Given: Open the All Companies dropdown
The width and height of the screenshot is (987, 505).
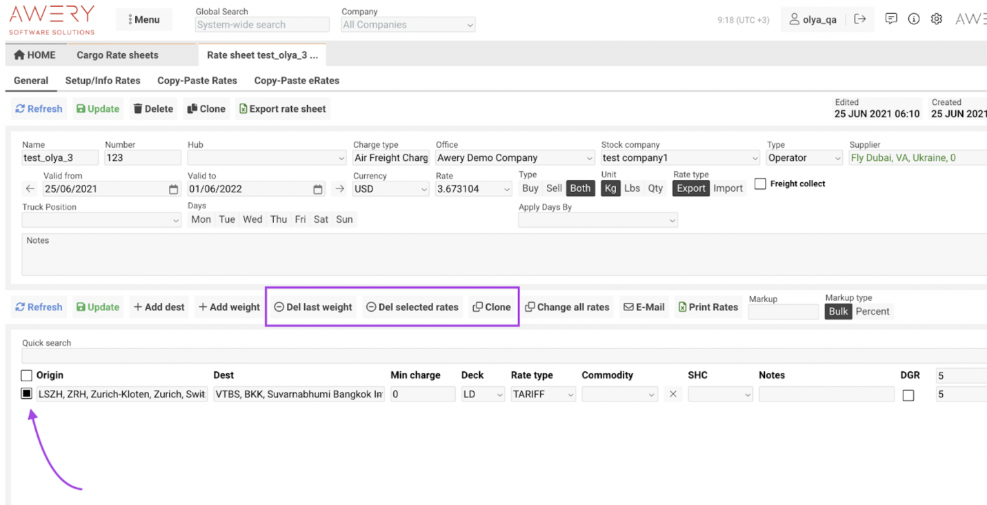Looking at the screenshot, I should (408, 25).
